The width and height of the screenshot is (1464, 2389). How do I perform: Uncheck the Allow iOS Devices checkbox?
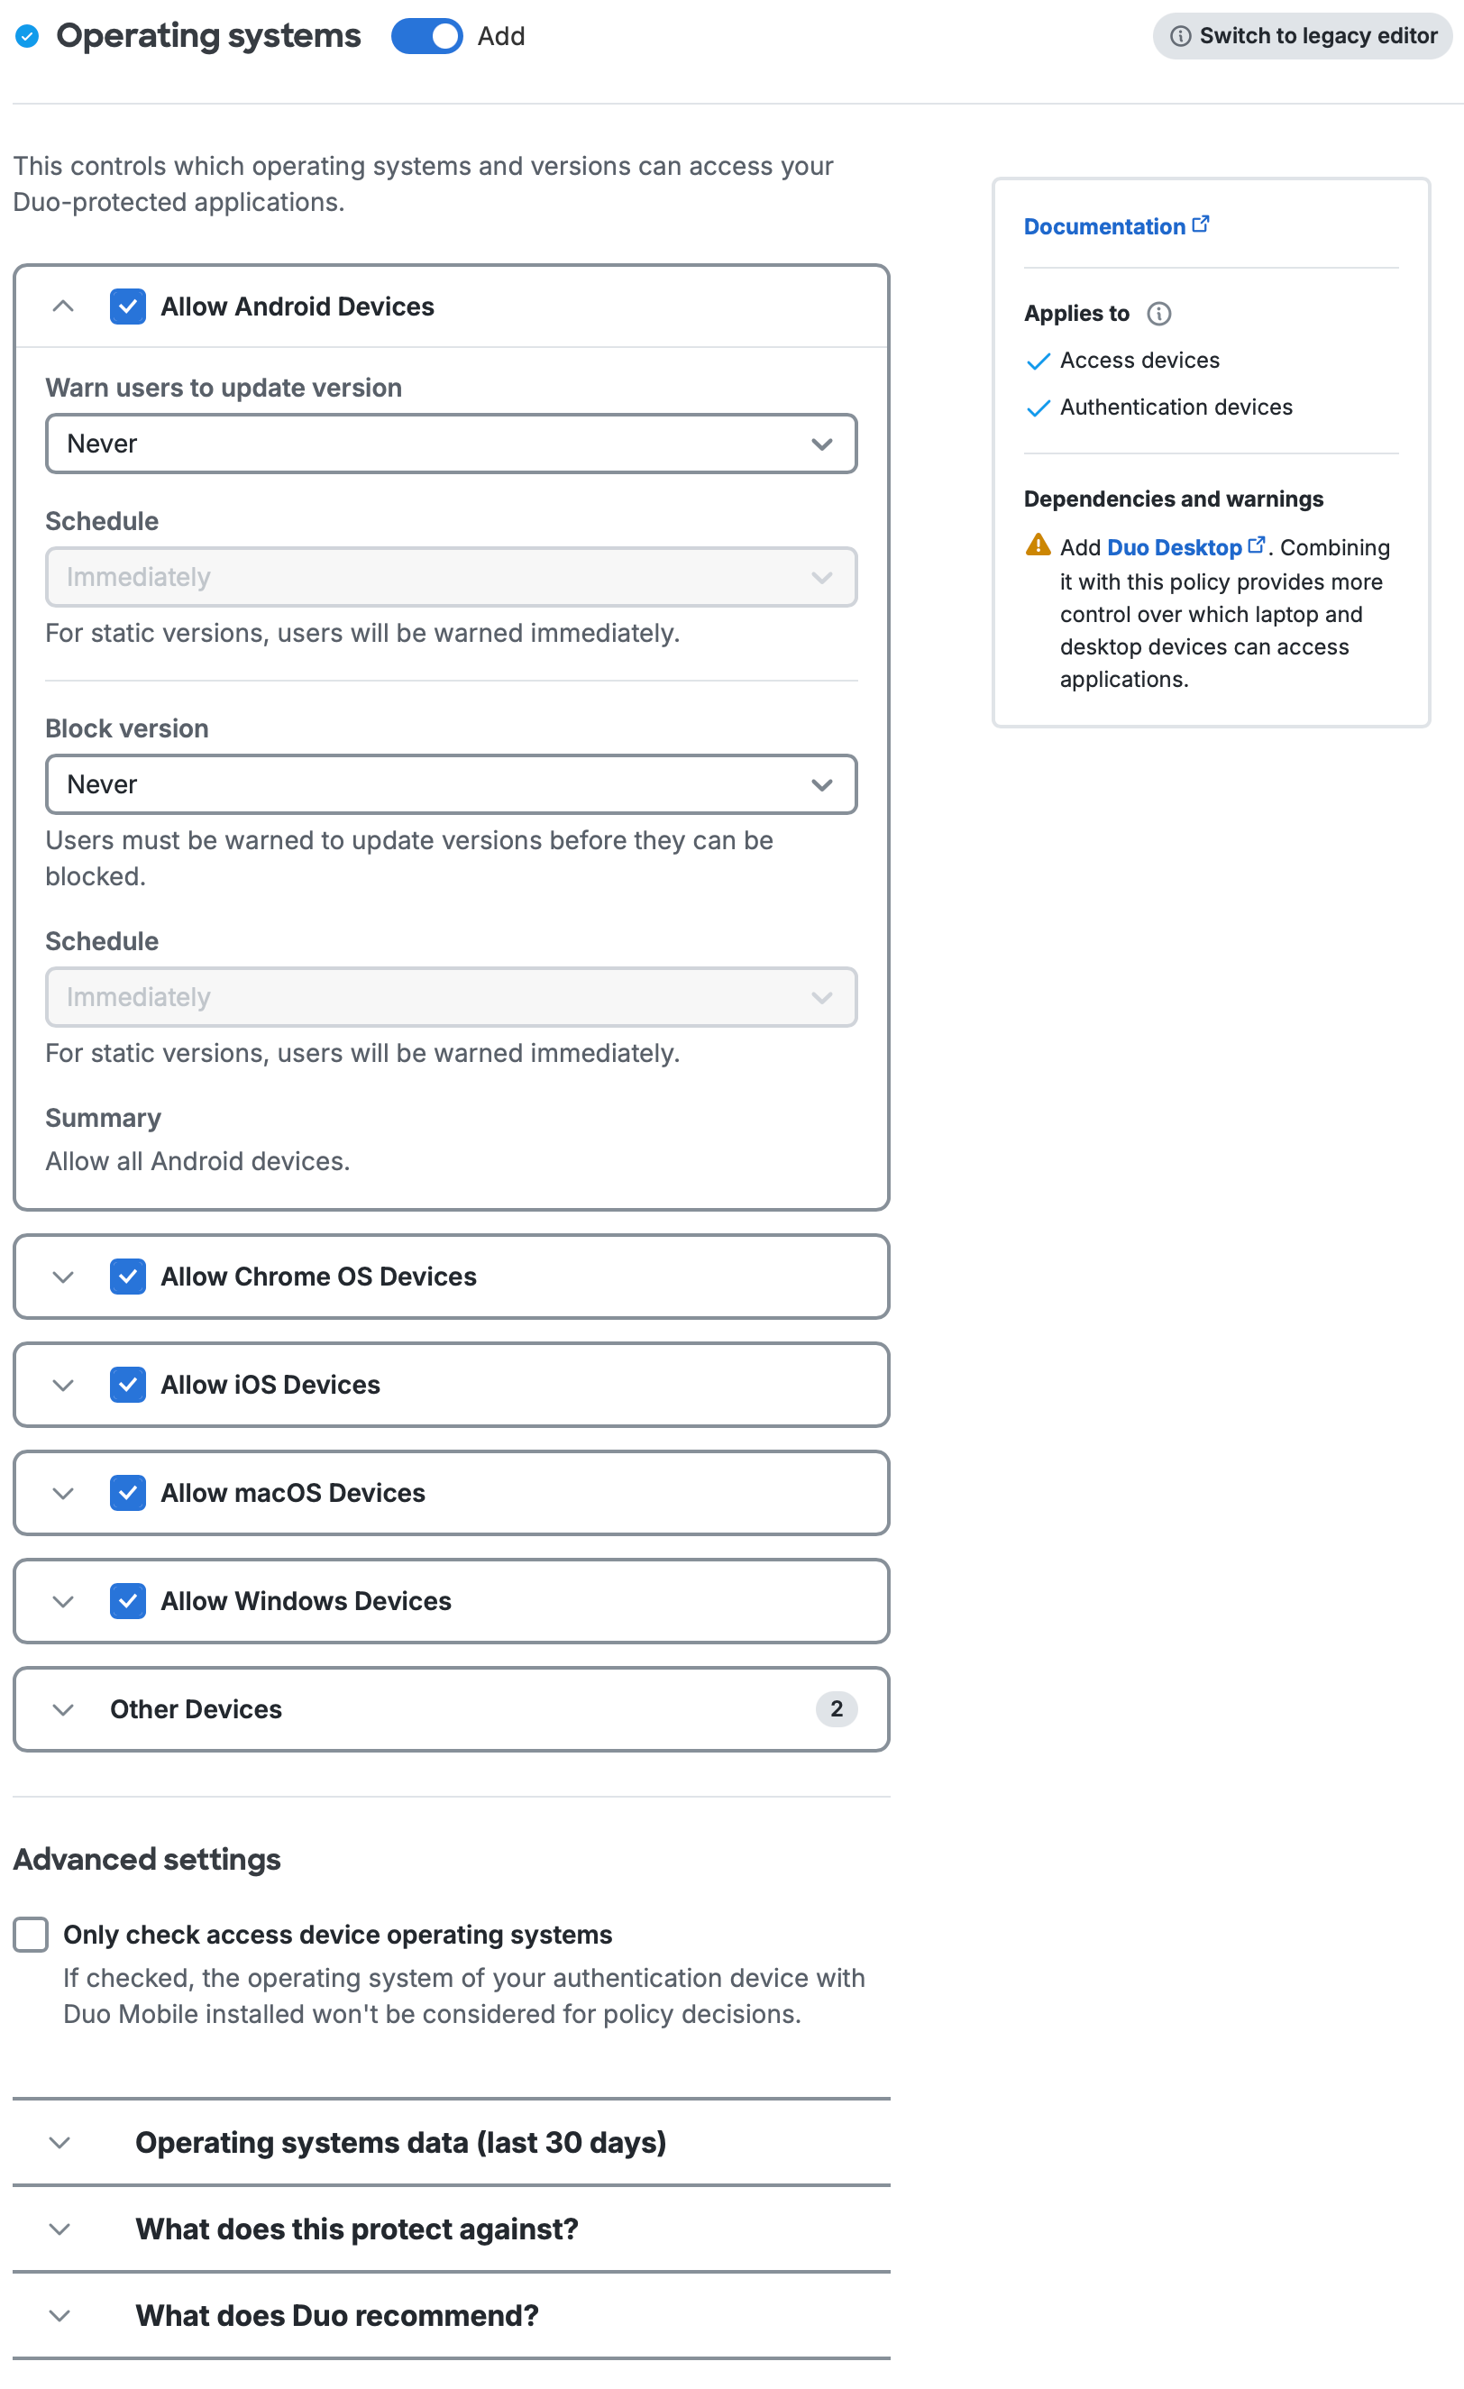(x=128, y=1385)
